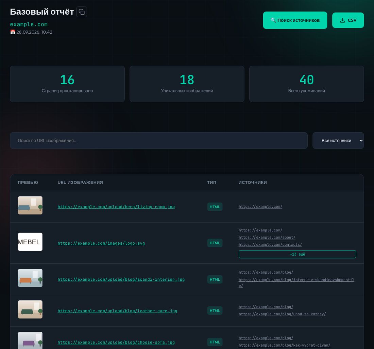Click the Поиск источников button
This screenshot has width=374, height=349.
click(295, 20)
